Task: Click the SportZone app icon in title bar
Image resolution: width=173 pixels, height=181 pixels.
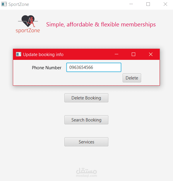Action: pos(4,4)
